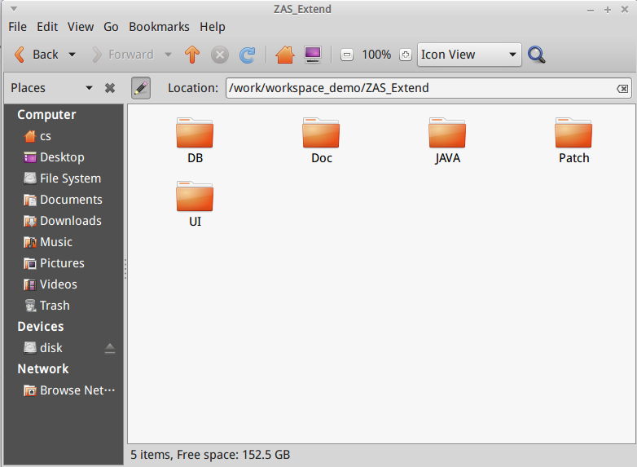Image resolution: width=637 pixels, height=467 pixels.
Task: Go to Home folder via house icon
Action: pyautogui.click(x=284, y=55)
